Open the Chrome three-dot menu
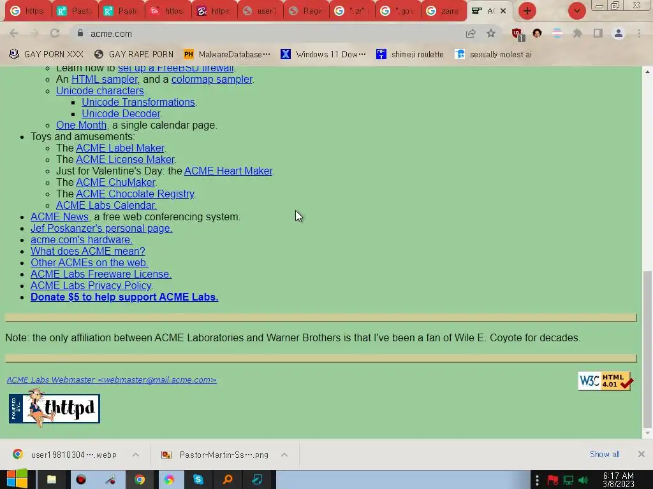This screenshot has height=489, width=653. [x=639, y=33]
